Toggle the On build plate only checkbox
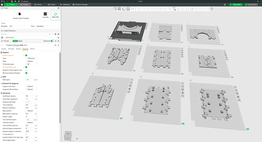The height and width of the screenshot is (142, 262). (x=26, y=67)
